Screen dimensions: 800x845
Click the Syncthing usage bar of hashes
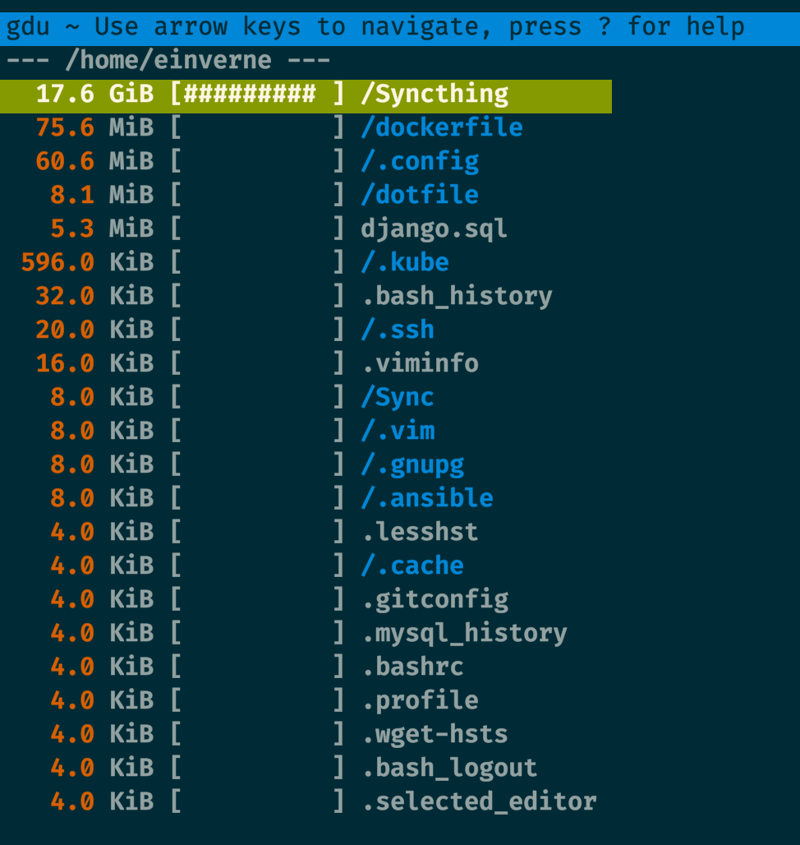(250, 94)
